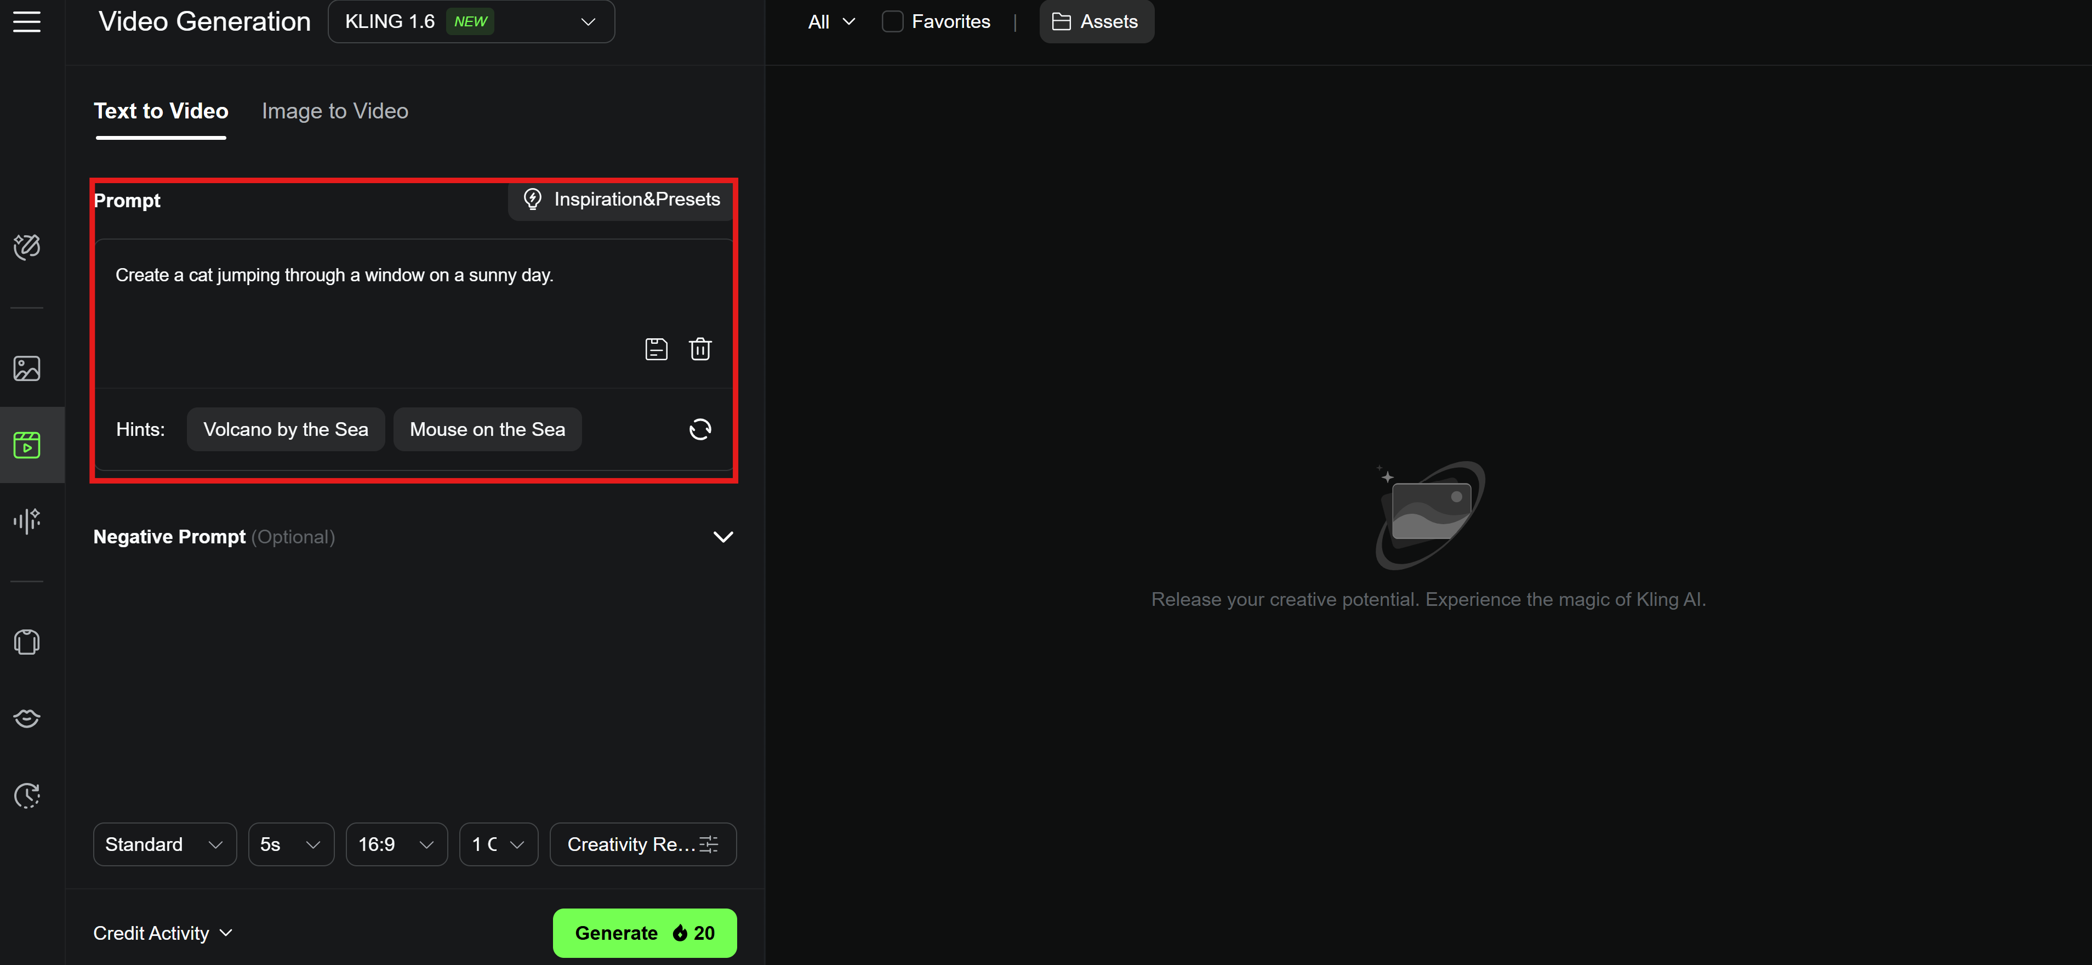Open the Image Generation panel in the sidebar
Image resolution: width=2092 pixels, height=965 pixels.
pos(26,367)
